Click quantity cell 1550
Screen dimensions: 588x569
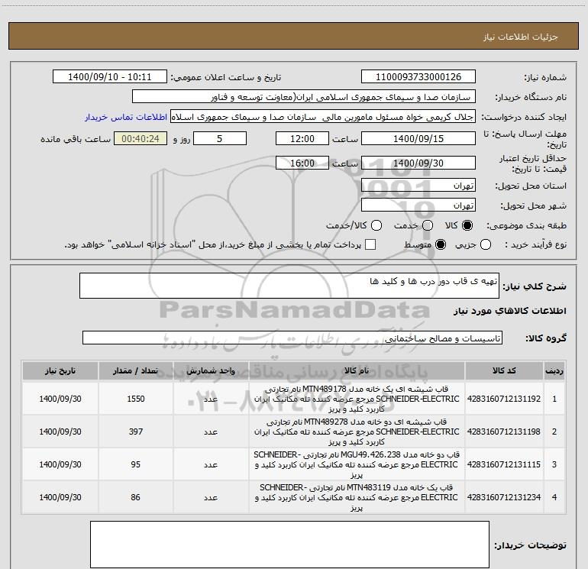pos(136,399)
